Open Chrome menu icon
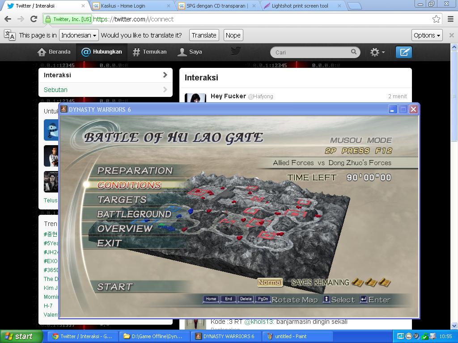 [450, 19]
